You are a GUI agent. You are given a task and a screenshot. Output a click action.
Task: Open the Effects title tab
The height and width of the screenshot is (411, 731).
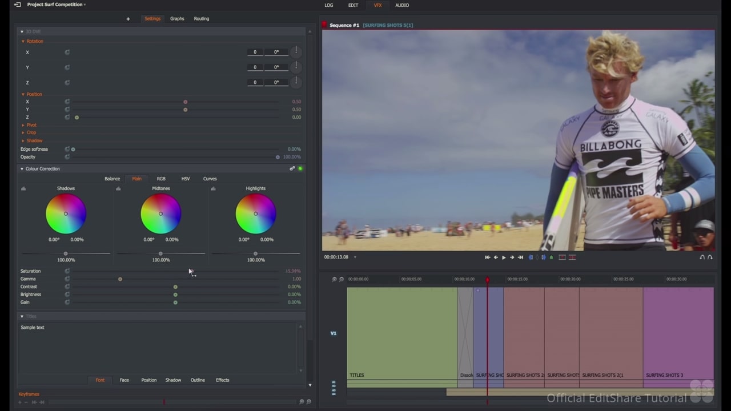coord(222,380)
